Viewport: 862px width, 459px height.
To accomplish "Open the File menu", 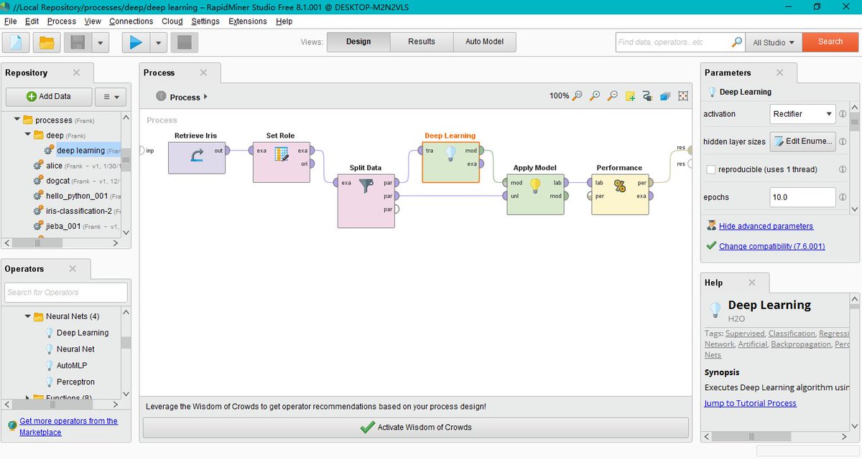I will pos(10,21).
